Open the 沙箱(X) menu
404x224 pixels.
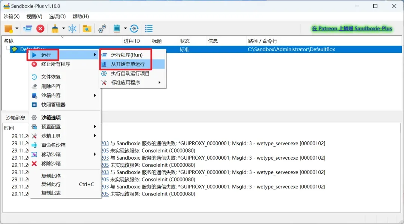tap(12, 16)
